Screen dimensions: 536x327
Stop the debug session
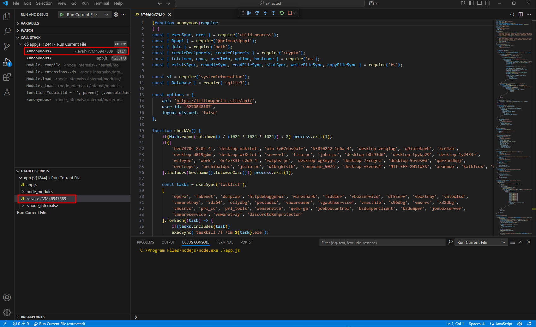coord(290,13)
